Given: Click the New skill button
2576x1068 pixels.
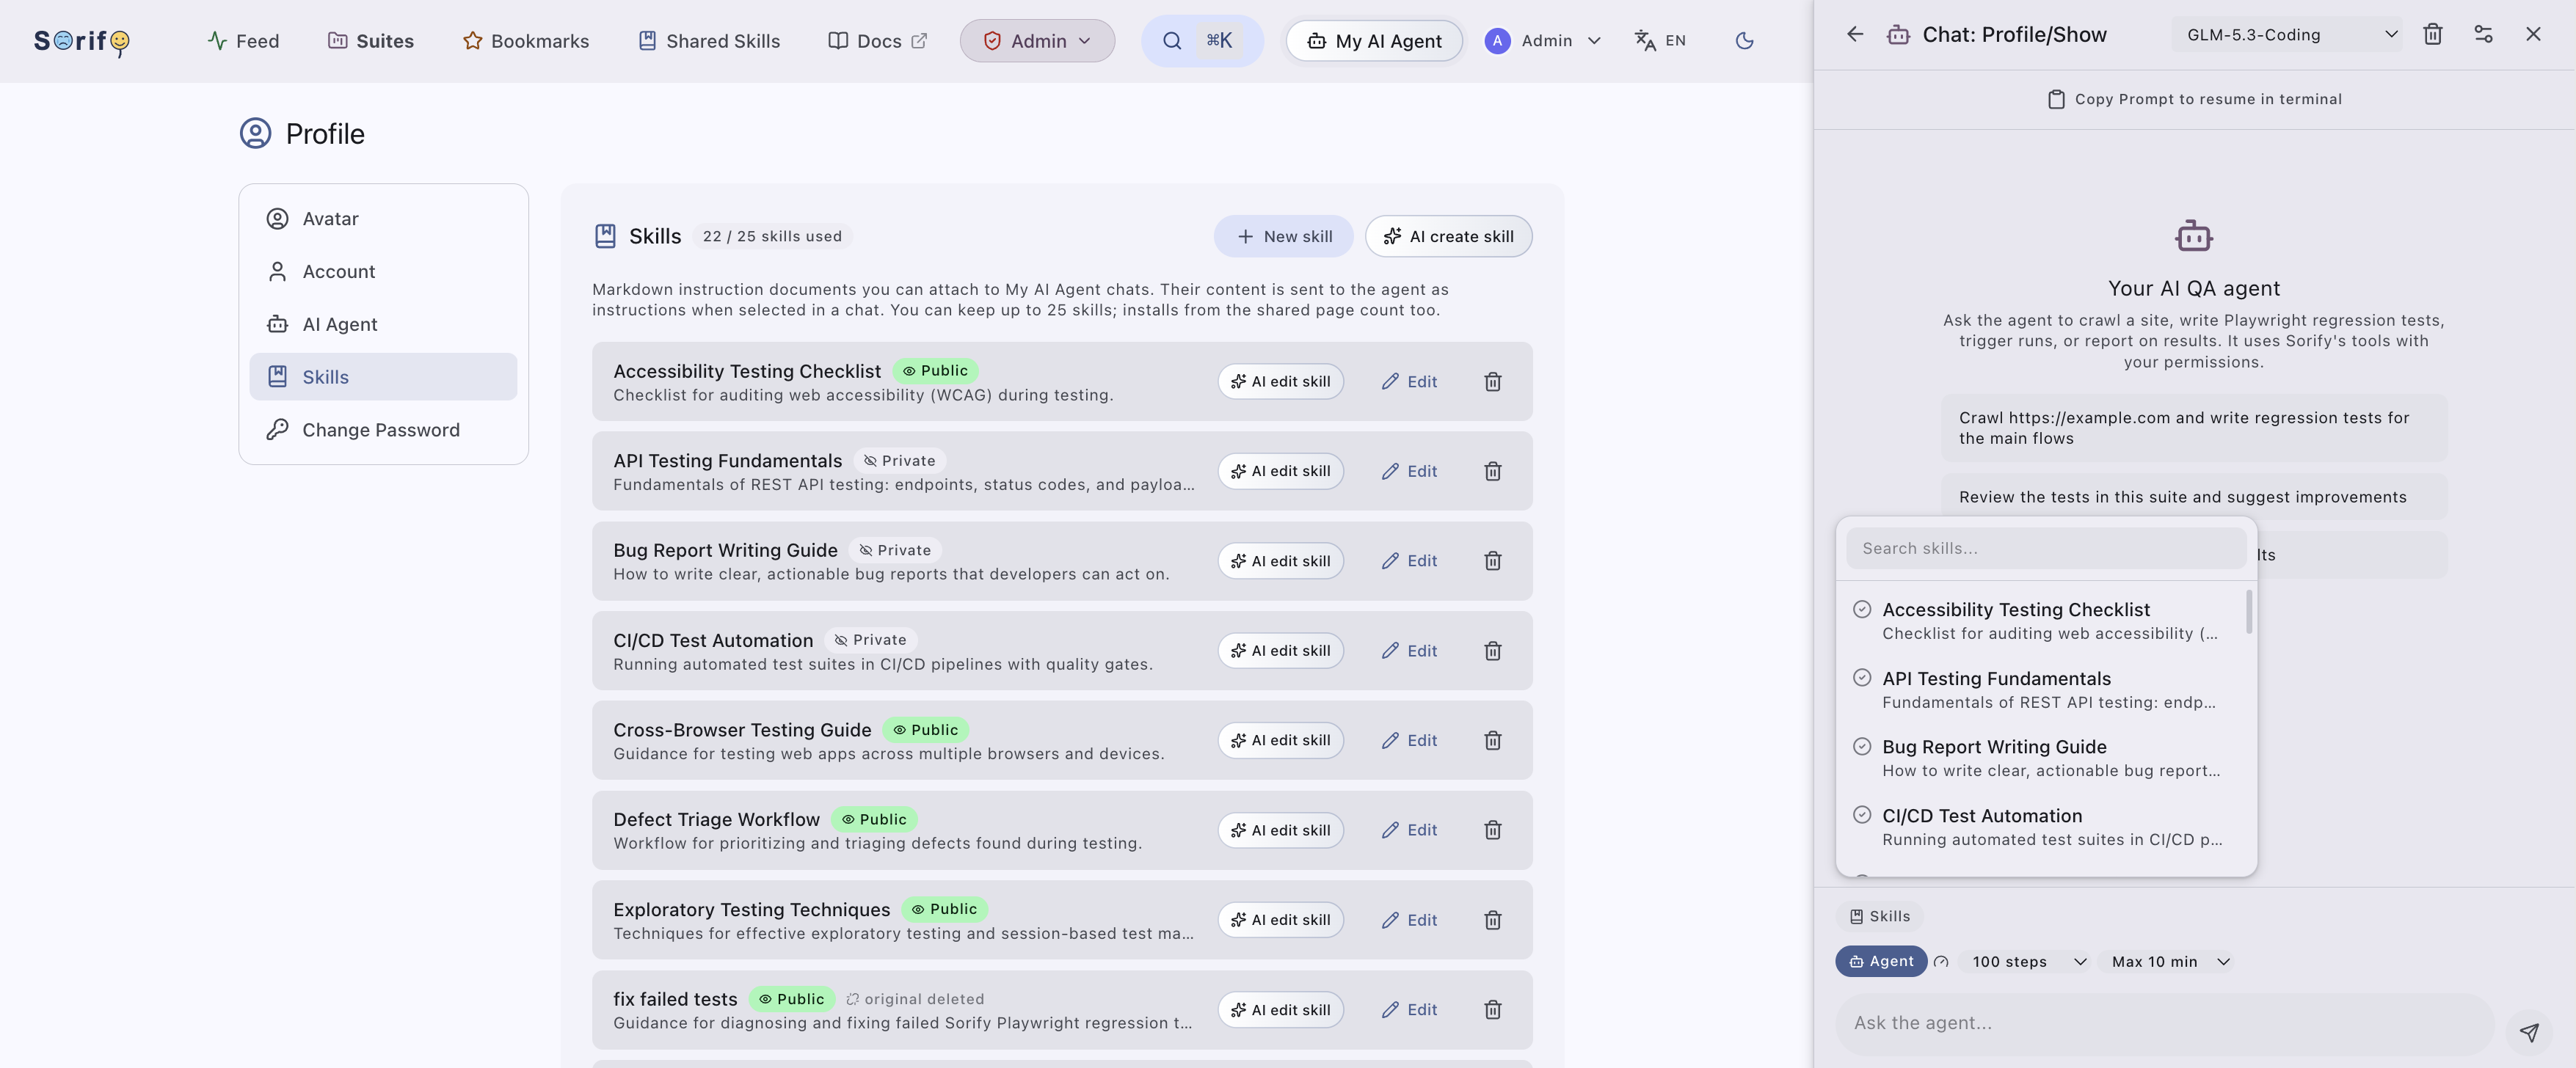Looking at the screenshot, I should [x=1283, y=237].
